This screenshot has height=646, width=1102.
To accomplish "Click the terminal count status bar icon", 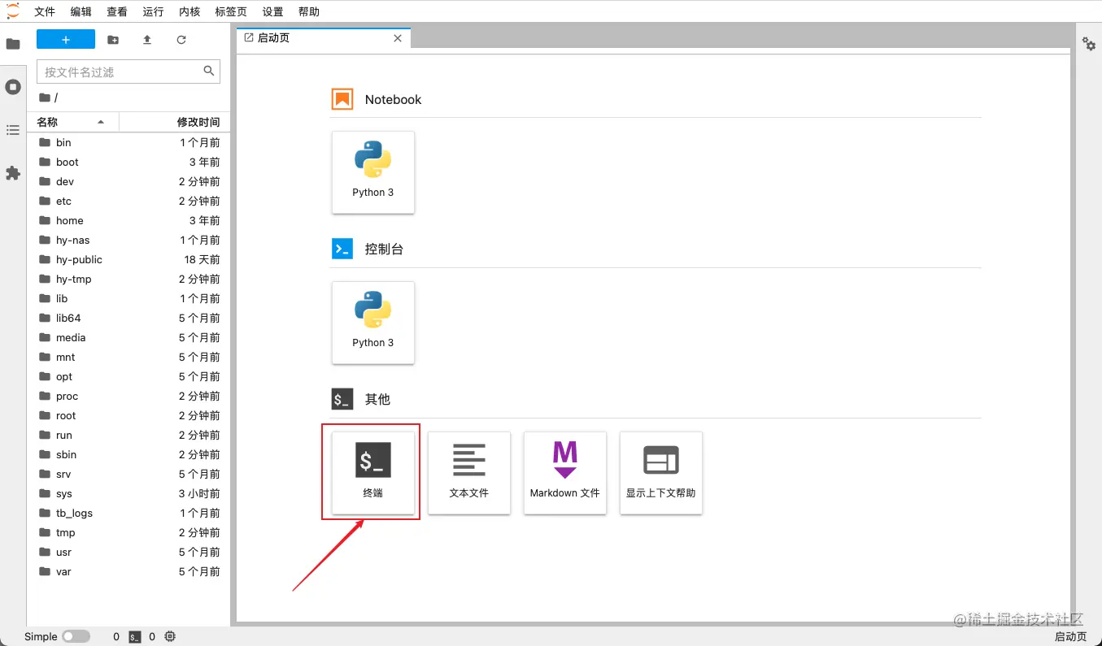I will click(136, 637).
